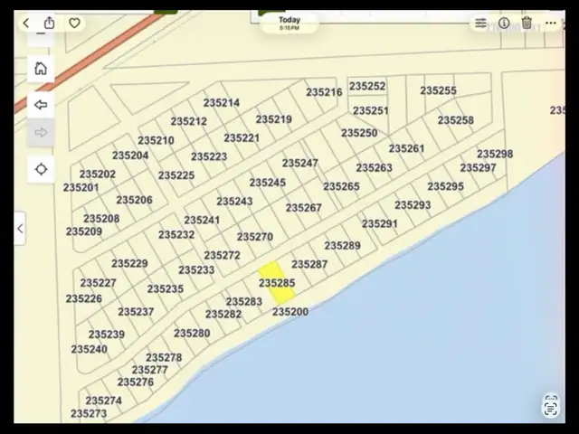Click parcel label 235289

342,245
